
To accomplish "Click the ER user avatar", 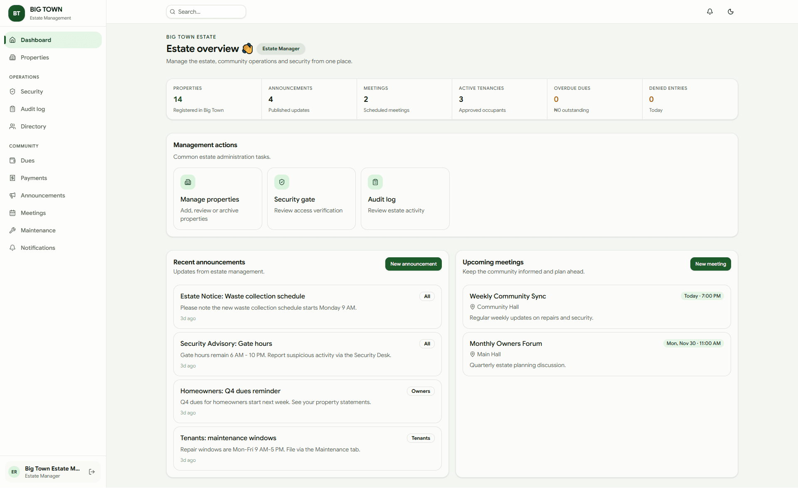I will 14,472.
